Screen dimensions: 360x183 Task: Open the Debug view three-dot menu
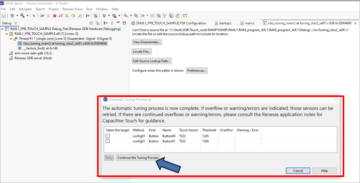pos(112,23)
